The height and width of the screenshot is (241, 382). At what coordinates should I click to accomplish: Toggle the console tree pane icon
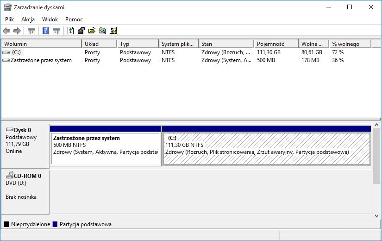click(x=31, y=31)
